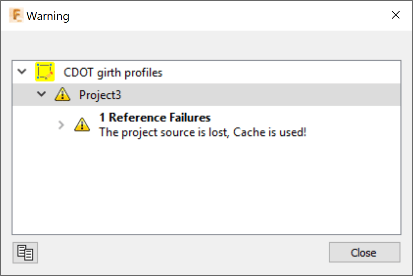413x276 pixels.
Task: Click the chevron beside CDOT girth profiles
Action: click(x=22, y=72)
